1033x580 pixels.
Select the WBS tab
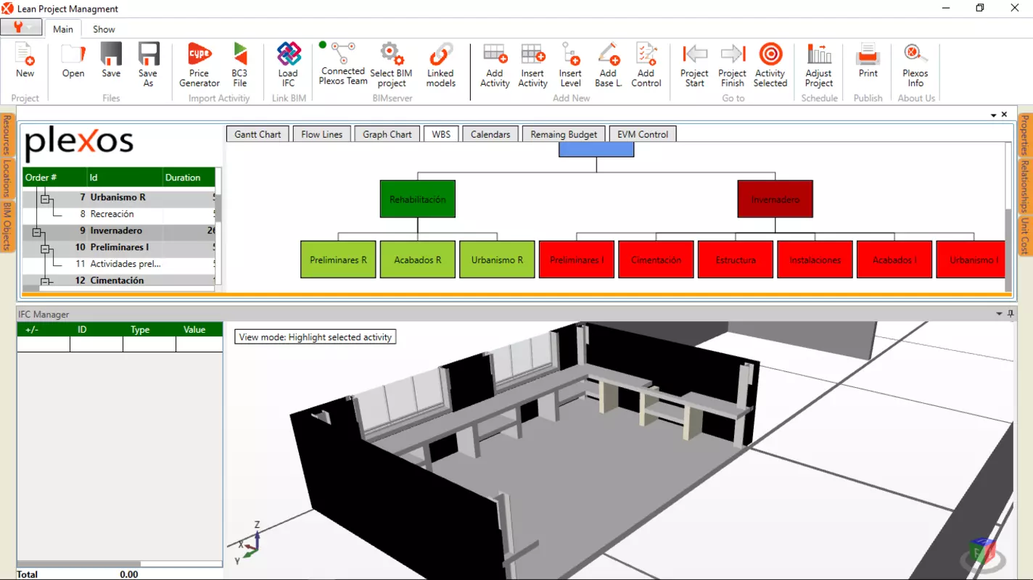tap(441, 134)
